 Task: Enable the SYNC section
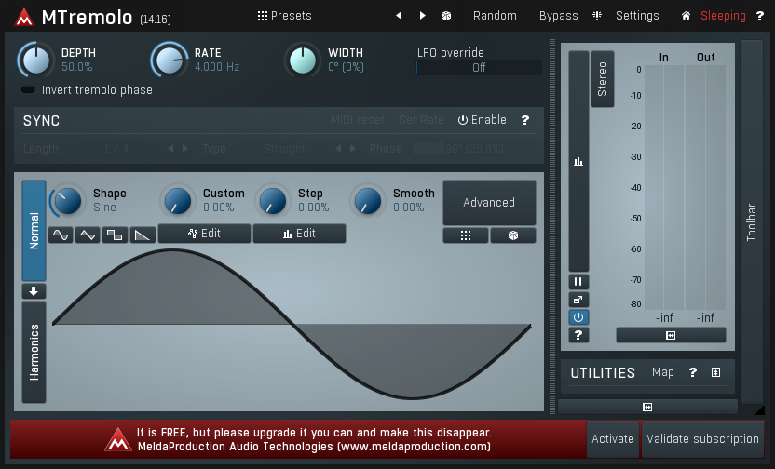482,120
